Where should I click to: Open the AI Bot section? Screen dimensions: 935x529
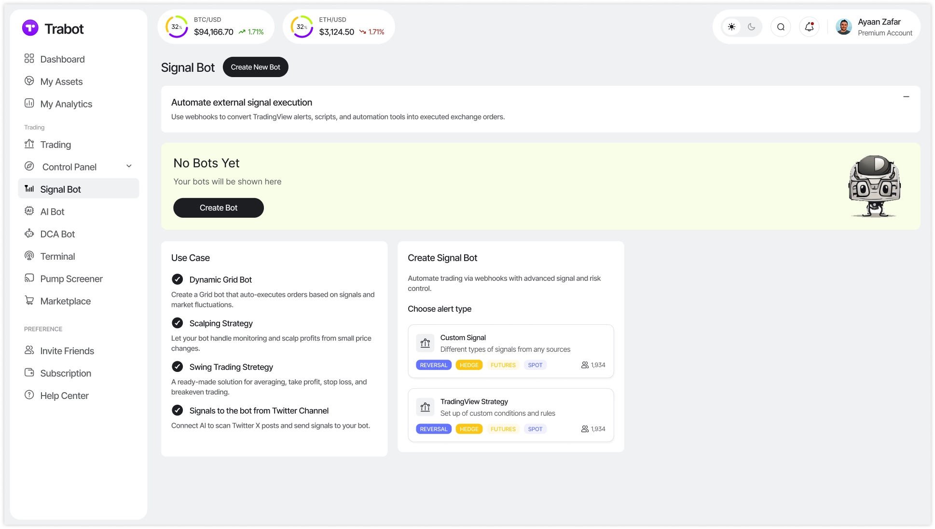52,211
